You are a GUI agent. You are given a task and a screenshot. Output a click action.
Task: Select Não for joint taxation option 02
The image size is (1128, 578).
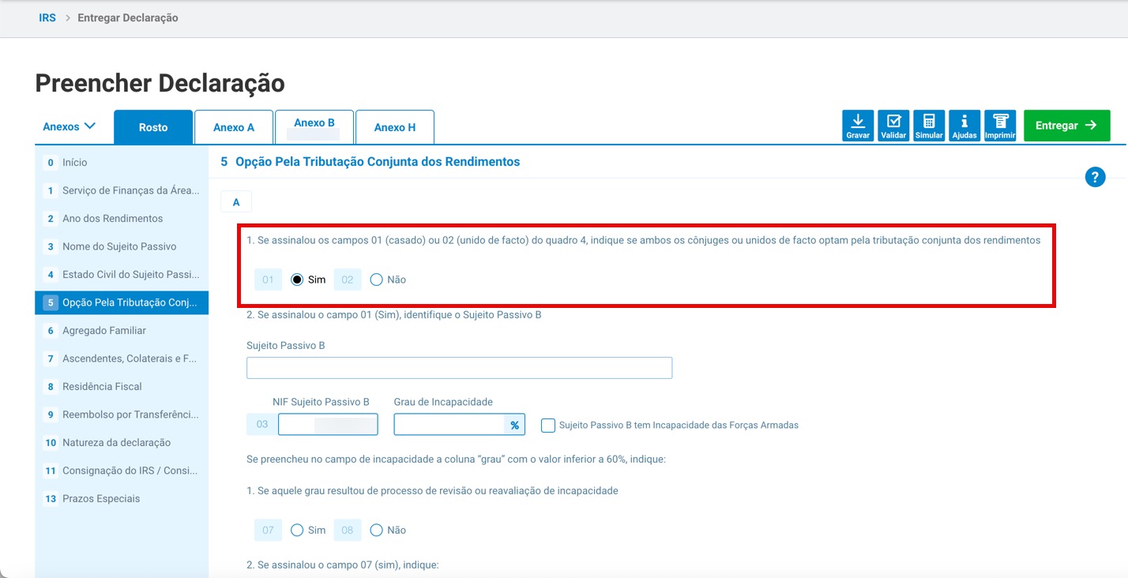[x=376, y=280]
